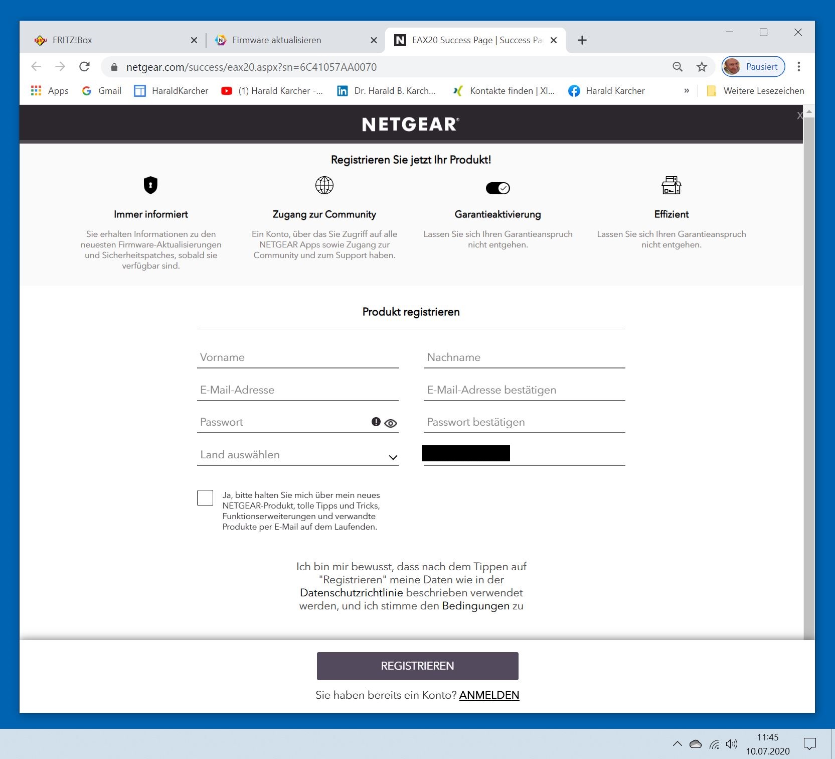835x759 pixels.
Task: Open the Bedingungen link
Action: (x=475, y=606)
